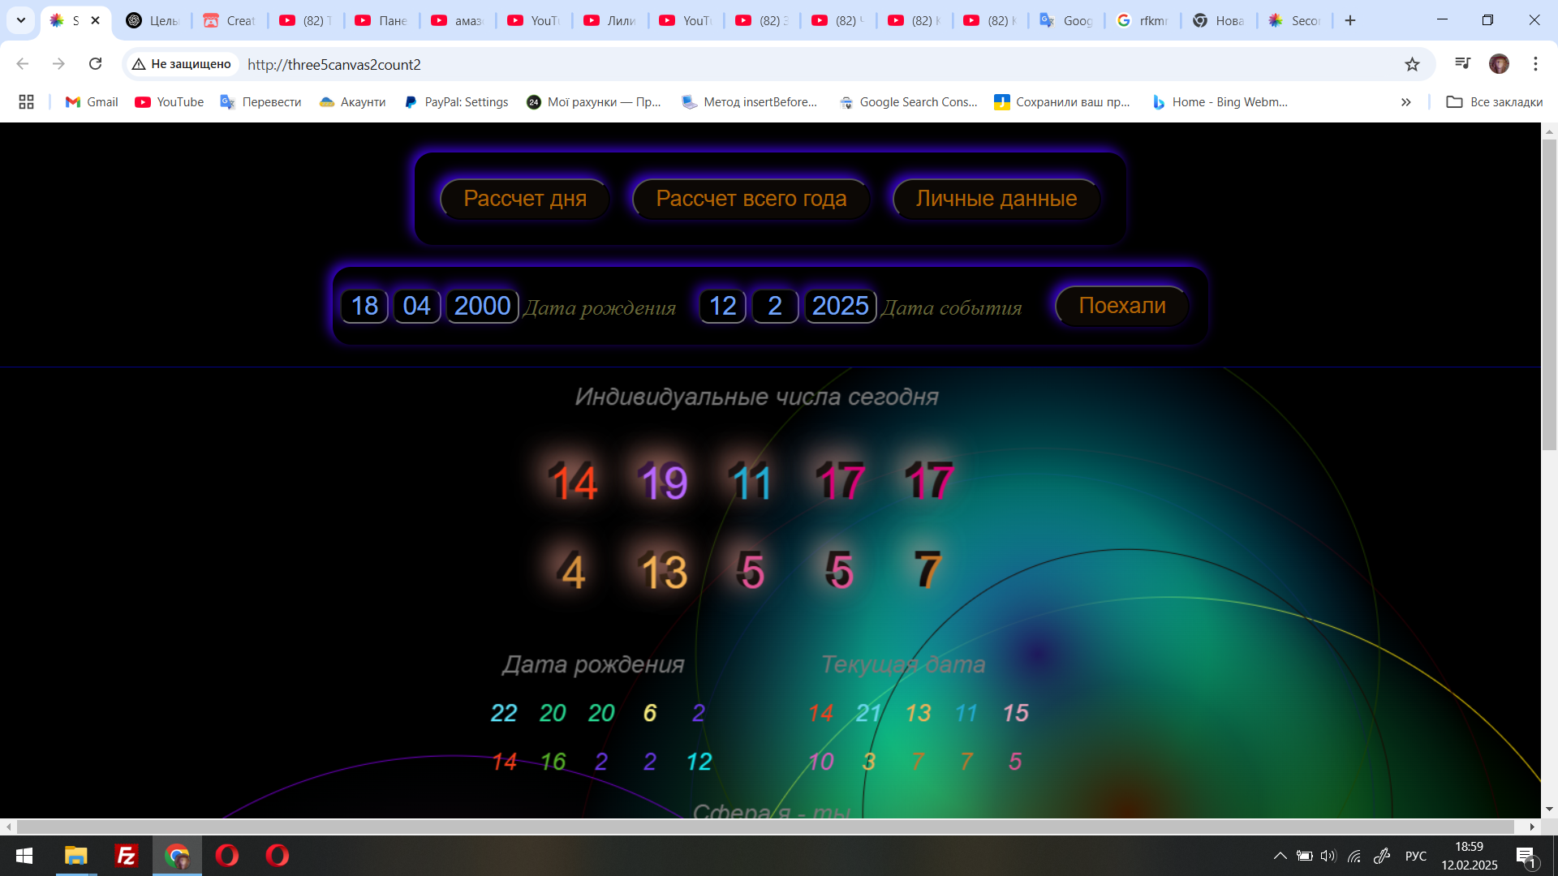
Task: Click the browser forward arrow
Action: point(58,64)
